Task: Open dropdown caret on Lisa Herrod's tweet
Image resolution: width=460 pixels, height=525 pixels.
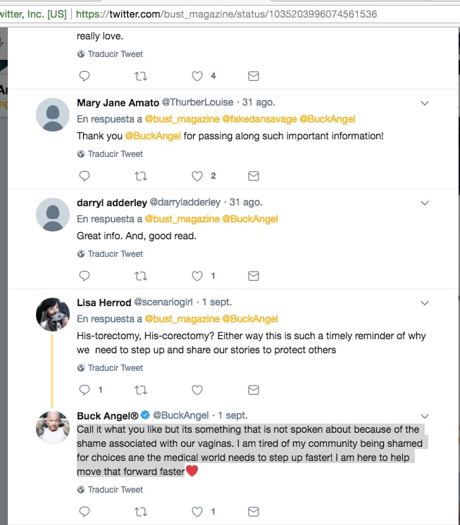Action: (x=425, y=303)
